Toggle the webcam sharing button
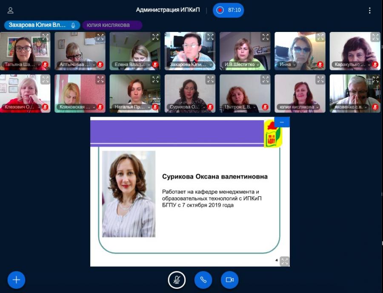Viewport: 383px width, 293px height. point(230,280)
